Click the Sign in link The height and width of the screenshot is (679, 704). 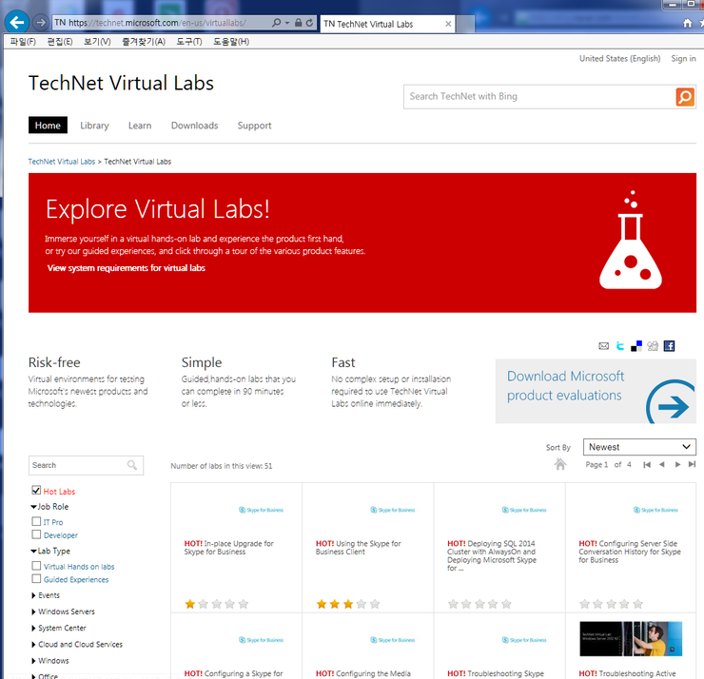point(683,58)
